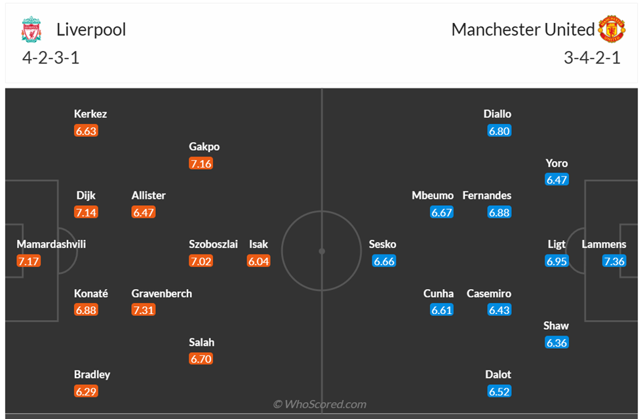Select the Szoboszlai player name

click(x=213, y=244)
